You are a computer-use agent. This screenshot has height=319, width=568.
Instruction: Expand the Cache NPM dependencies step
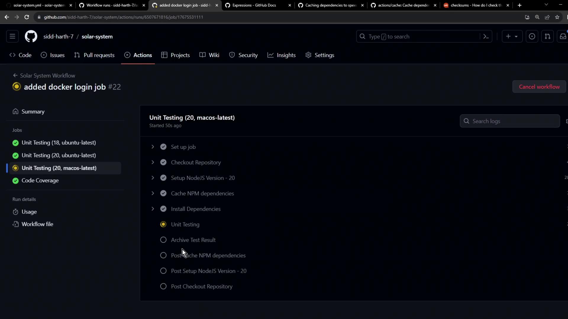pos(153,193)
